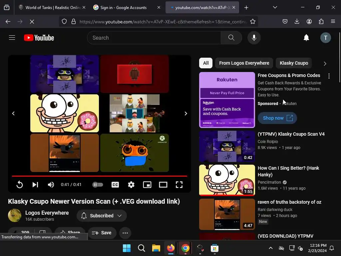Click Cole Rolpio channel name
This screenshot has height=256, width=341.
tap(268, 141)
